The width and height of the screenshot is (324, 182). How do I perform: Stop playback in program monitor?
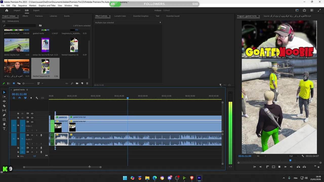[279, 167]
